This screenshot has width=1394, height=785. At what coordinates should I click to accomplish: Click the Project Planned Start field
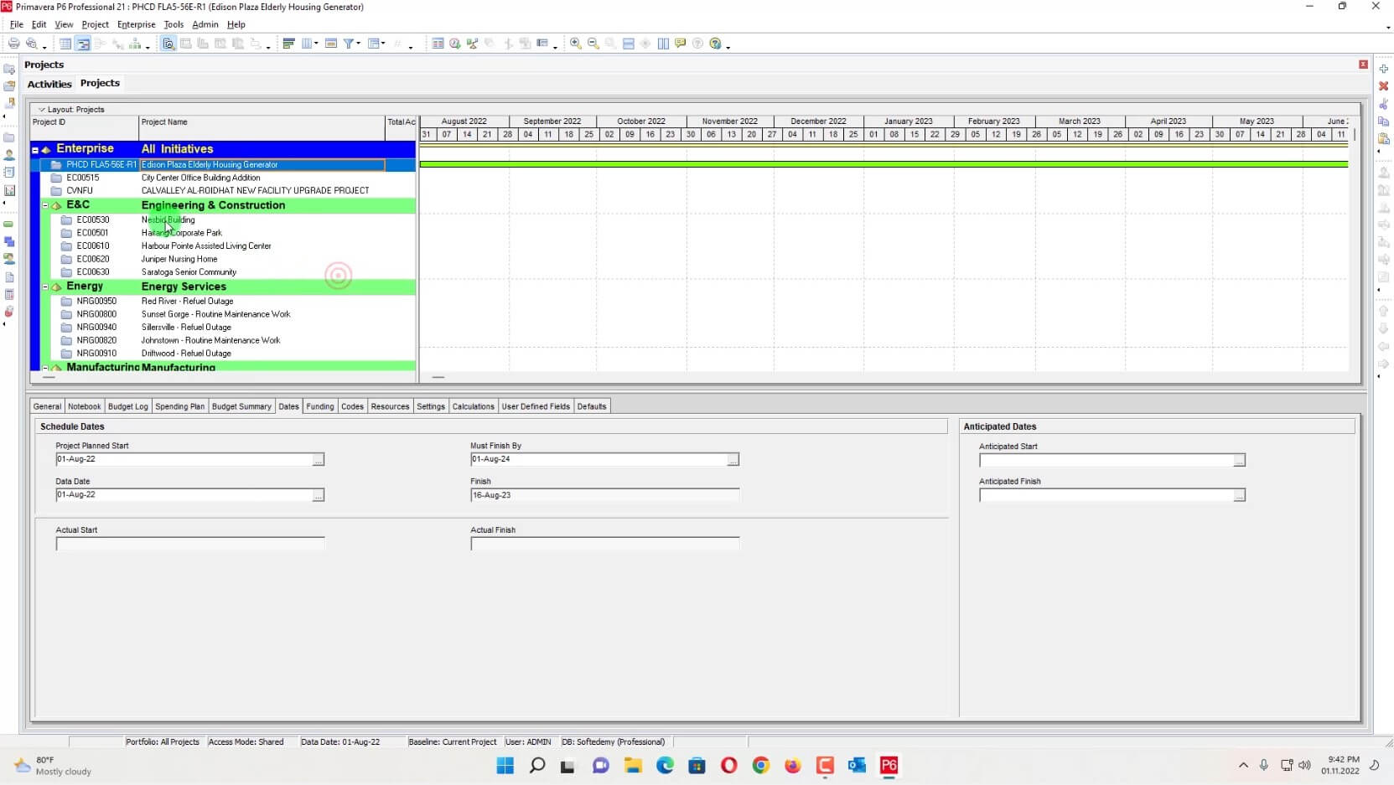coord(184,459)
